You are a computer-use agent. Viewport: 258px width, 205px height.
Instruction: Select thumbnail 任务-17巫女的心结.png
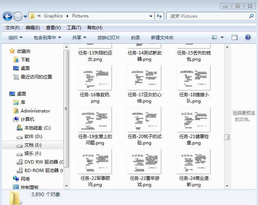point(144,78)
